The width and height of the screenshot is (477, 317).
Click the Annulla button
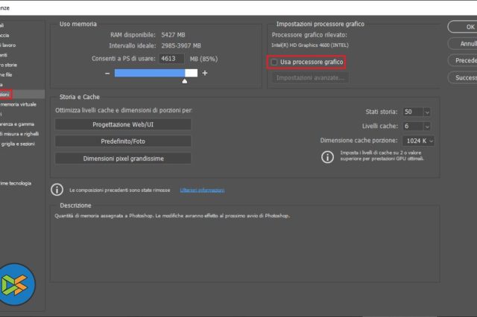click(462, 44)
